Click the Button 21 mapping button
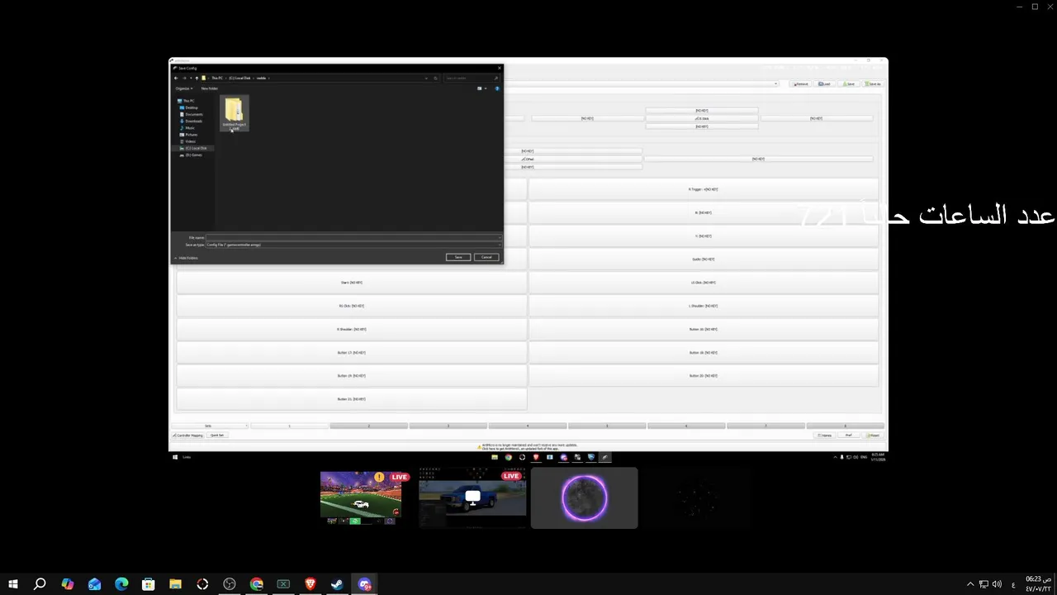The image size is (1057, 595). click(x=351, y=399)
